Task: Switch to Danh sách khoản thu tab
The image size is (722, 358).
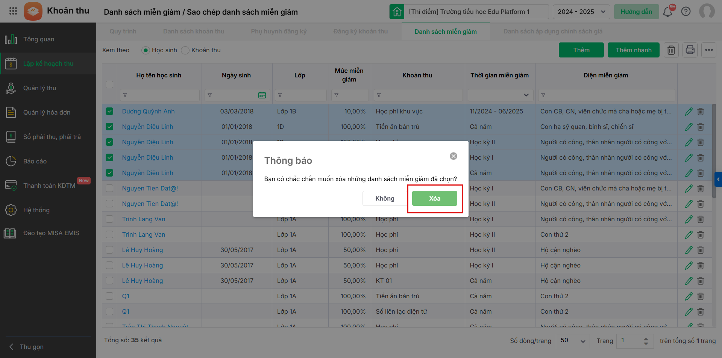Action: 194,32
